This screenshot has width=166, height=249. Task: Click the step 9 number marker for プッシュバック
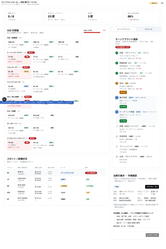116,147
